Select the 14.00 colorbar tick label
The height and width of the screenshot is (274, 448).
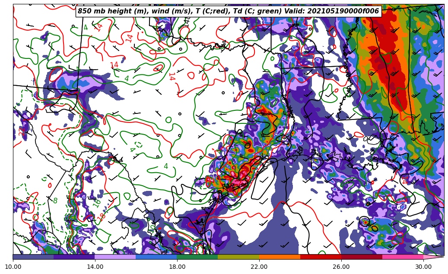(95, 267)
